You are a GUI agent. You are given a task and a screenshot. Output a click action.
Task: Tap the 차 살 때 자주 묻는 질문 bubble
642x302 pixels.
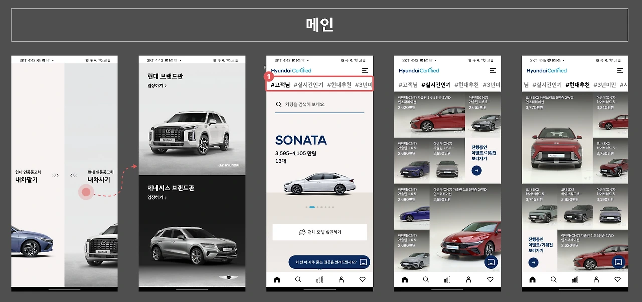329,262
